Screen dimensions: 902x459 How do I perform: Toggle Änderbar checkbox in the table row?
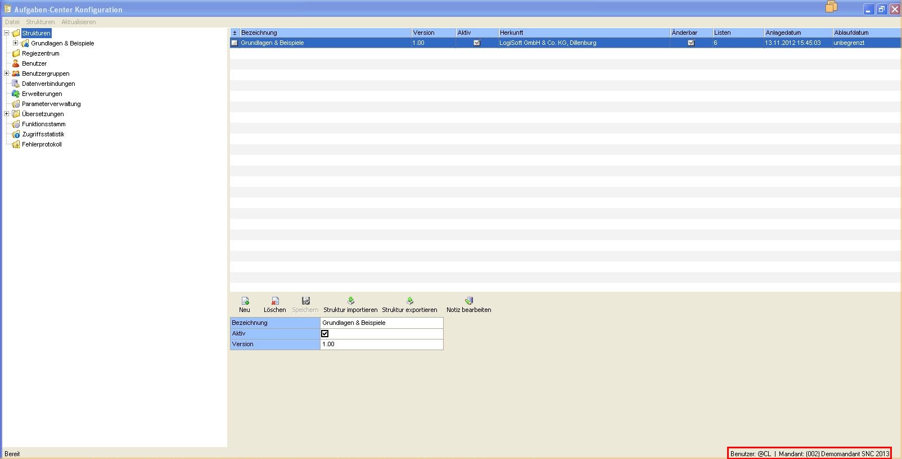pyautogui.click(x=691, y=43)
